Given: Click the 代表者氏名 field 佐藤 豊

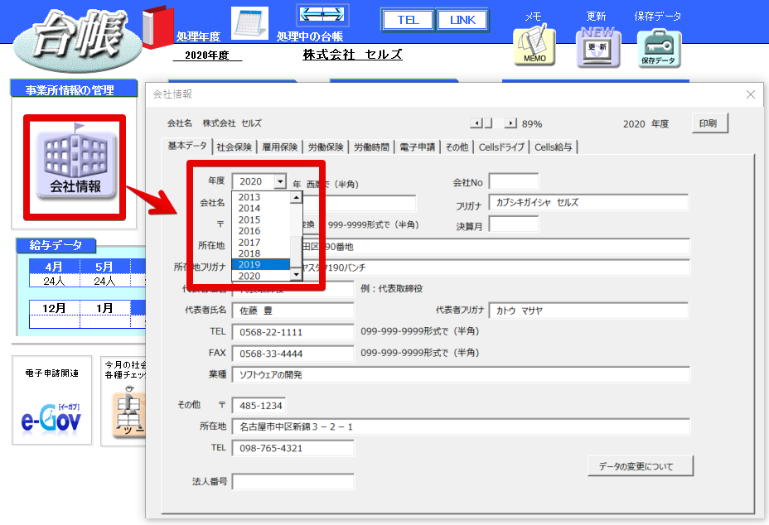Looking at the screenshot, I should pos(293,311).
